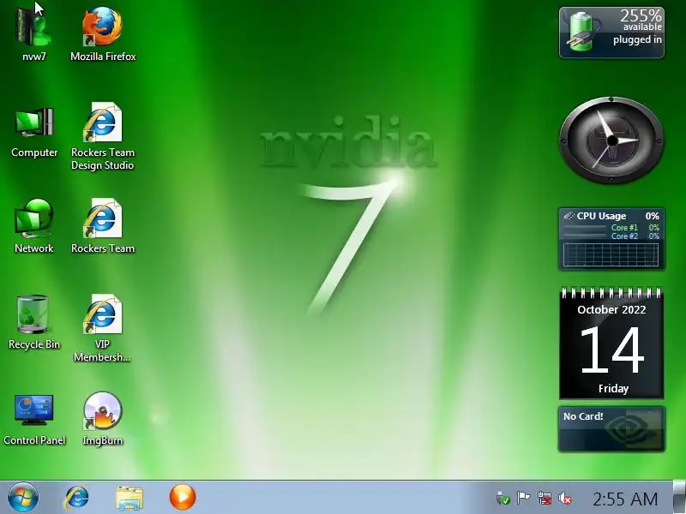Click the network status tray icon
The height and width of the screenshot is (514, 686).
545,499
